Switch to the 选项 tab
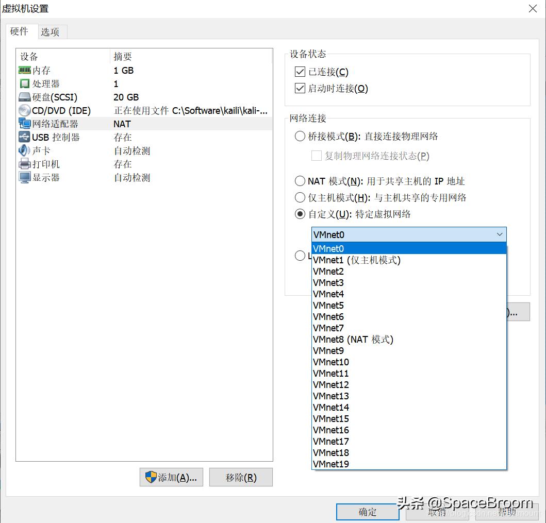The width and height of the screenshot is (546, 523). [x=51, y=31]
